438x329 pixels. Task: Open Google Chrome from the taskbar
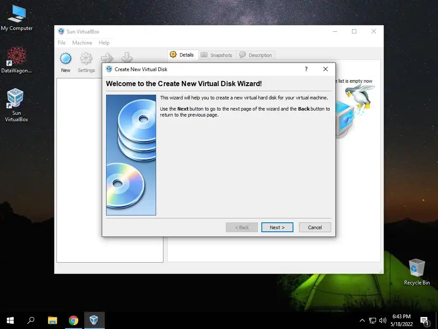74,320
